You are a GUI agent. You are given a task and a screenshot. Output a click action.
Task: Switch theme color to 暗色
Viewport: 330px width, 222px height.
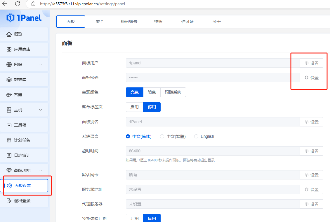tap(152, 92)
